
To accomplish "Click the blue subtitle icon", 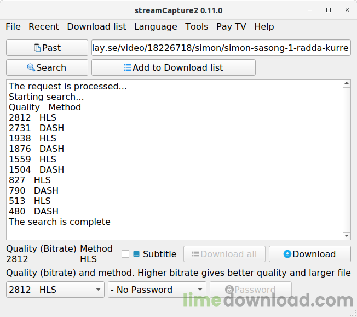I will pos(136,254).
